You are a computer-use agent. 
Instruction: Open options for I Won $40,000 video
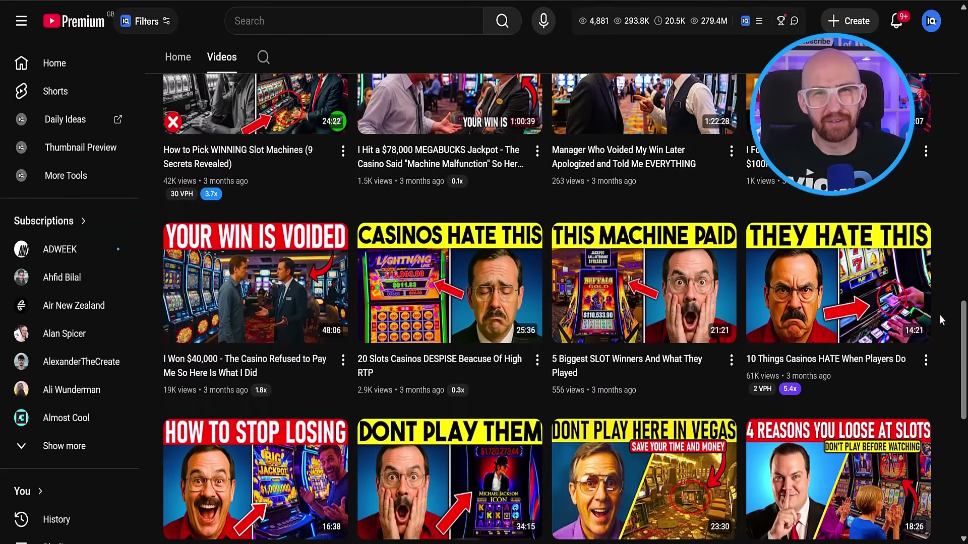(x=343, y=360)
